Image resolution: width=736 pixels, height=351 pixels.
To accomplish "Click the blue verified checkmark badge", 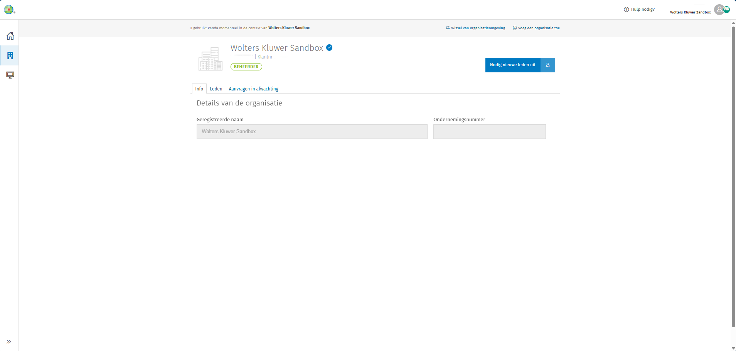I will coord(329,48).
